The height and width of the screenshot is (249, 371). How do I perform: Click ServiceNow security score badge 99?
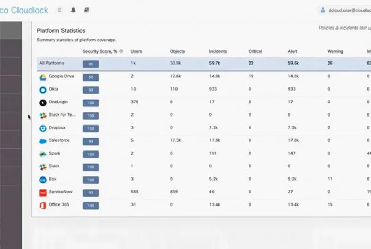pos(91,193)
